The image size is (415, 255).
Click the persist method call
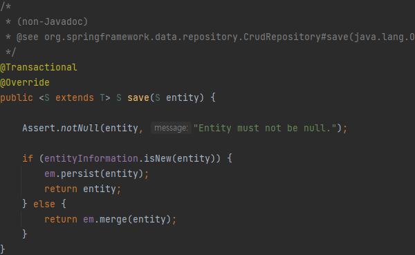click(x=80, y=173)
